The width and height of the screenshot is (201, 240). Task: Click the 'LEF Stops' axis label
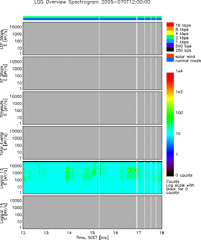2,39
